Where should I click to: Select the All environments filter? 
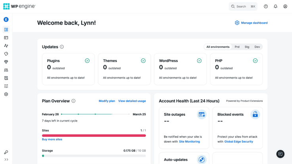[x=218, y=47]
